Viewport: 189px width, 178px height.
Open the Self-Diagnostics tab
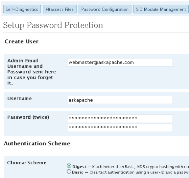tap(22, 9)
